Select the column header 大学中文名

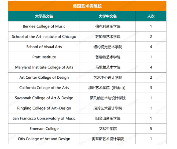(108, 16)
